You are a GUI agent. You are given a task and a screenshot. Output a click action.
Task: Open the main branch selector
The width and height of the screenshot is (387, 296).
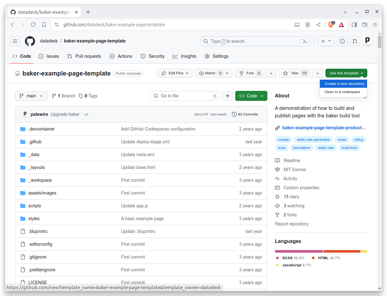[31, 96]
